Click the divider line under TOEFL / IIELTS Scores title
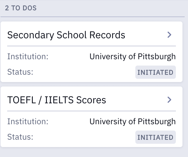 [91, 111]
